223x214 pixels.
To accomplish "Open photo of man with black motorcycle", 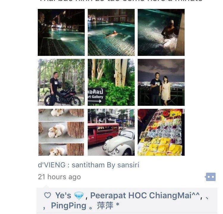I will pyautogui.click(x=61, y=82).
